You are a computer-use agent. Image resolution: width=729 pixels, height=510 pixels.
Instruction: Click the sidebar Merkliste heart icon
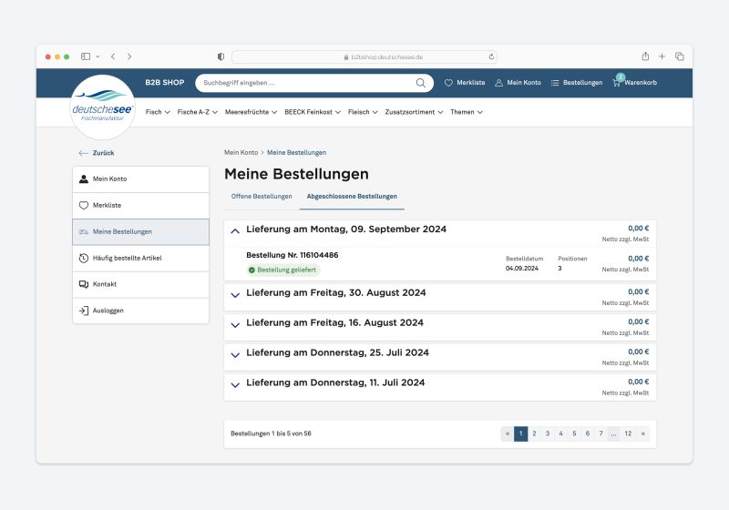tap(84, 205)
